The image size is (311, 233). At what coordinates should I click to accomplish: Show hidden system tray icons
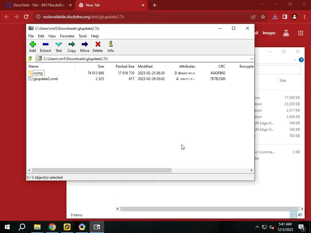pyautogui.click(x=257, y=227)
